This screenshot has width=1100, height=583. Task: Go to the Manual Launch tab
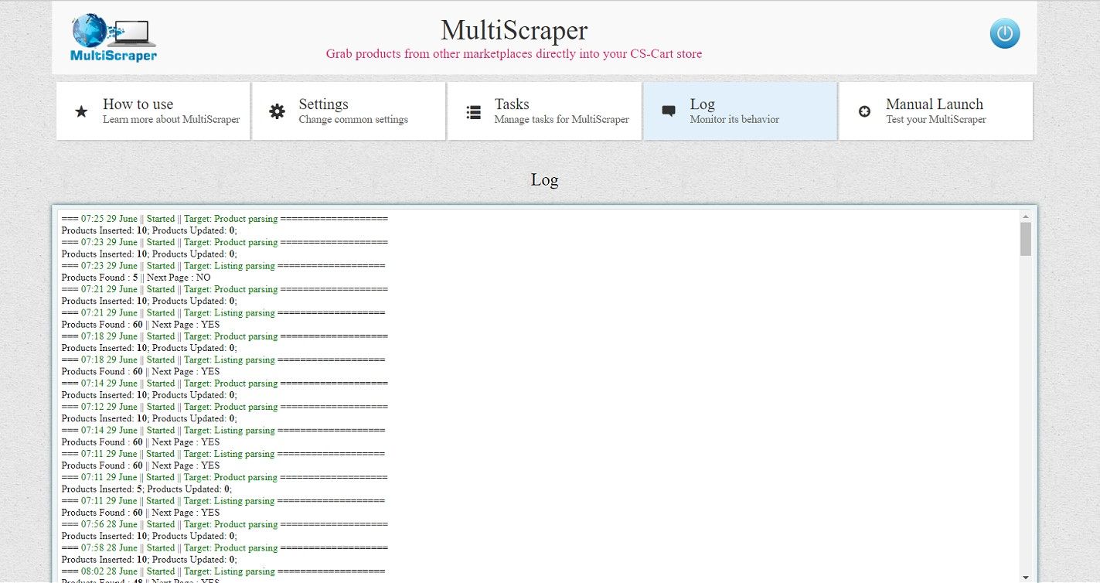click(x=935, y=111)
